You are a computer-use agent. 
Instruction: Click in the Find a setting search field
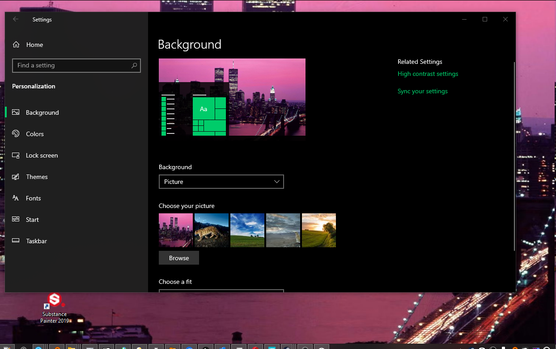coord(76,66)
